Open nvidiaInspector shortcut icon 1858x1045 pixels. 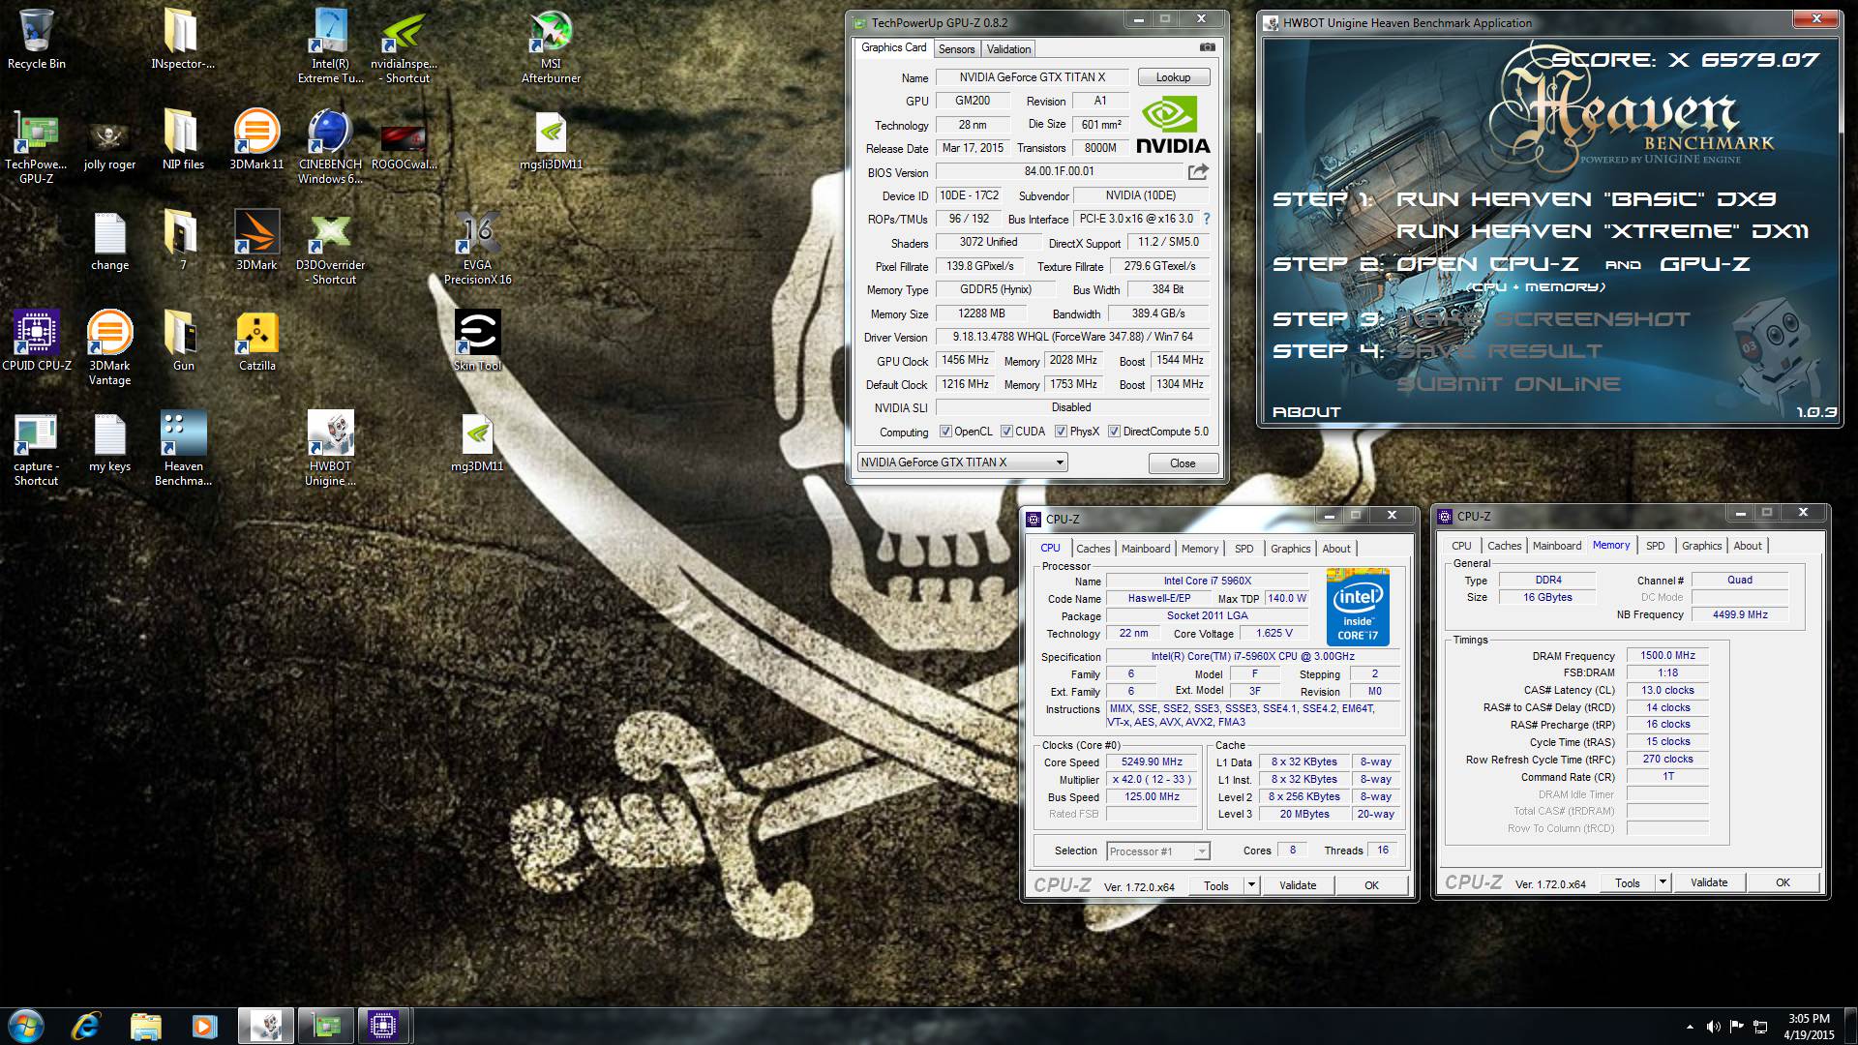click(x=405, y=45)
